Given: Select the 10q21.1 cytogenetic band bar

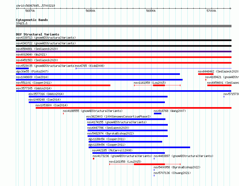Looking at the screenshot, I should pos(124,26).
